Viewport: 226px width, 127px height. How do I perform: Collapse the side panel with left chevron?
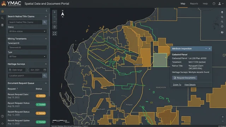[47, 11]
